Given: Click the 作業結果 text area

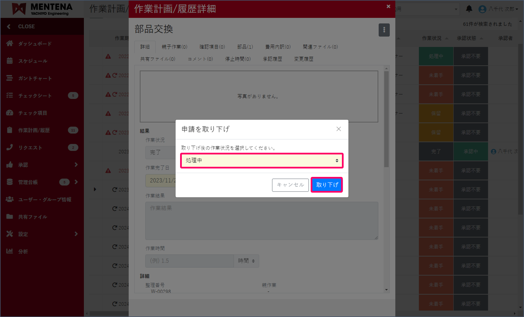Looking at the screenshot, I should 261,221.
